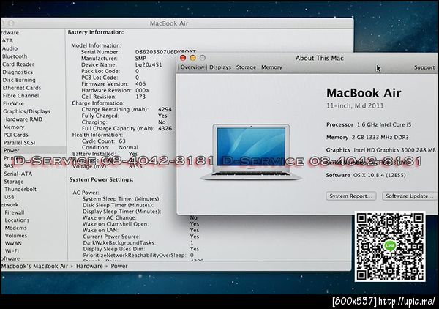Switch to the Displays tab

pos(220,67)
